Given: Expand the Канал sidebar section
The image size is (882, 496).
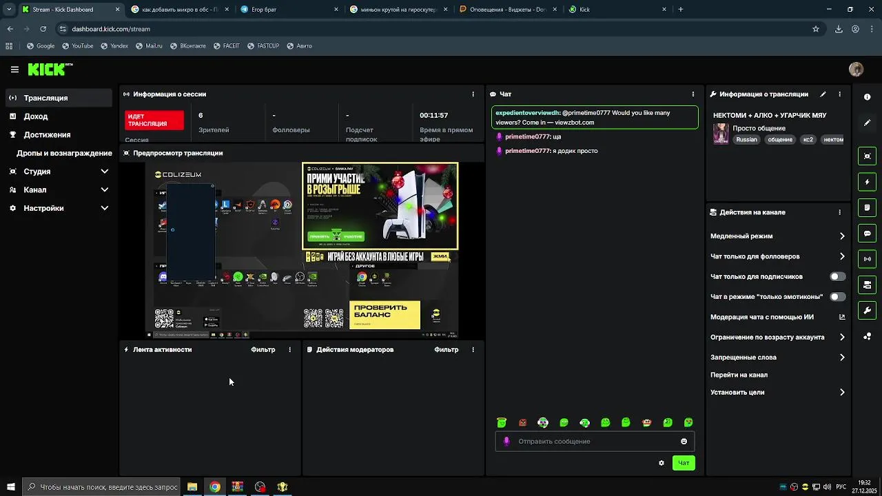Looking at the screenshot, I should click(x=59, y=190).
